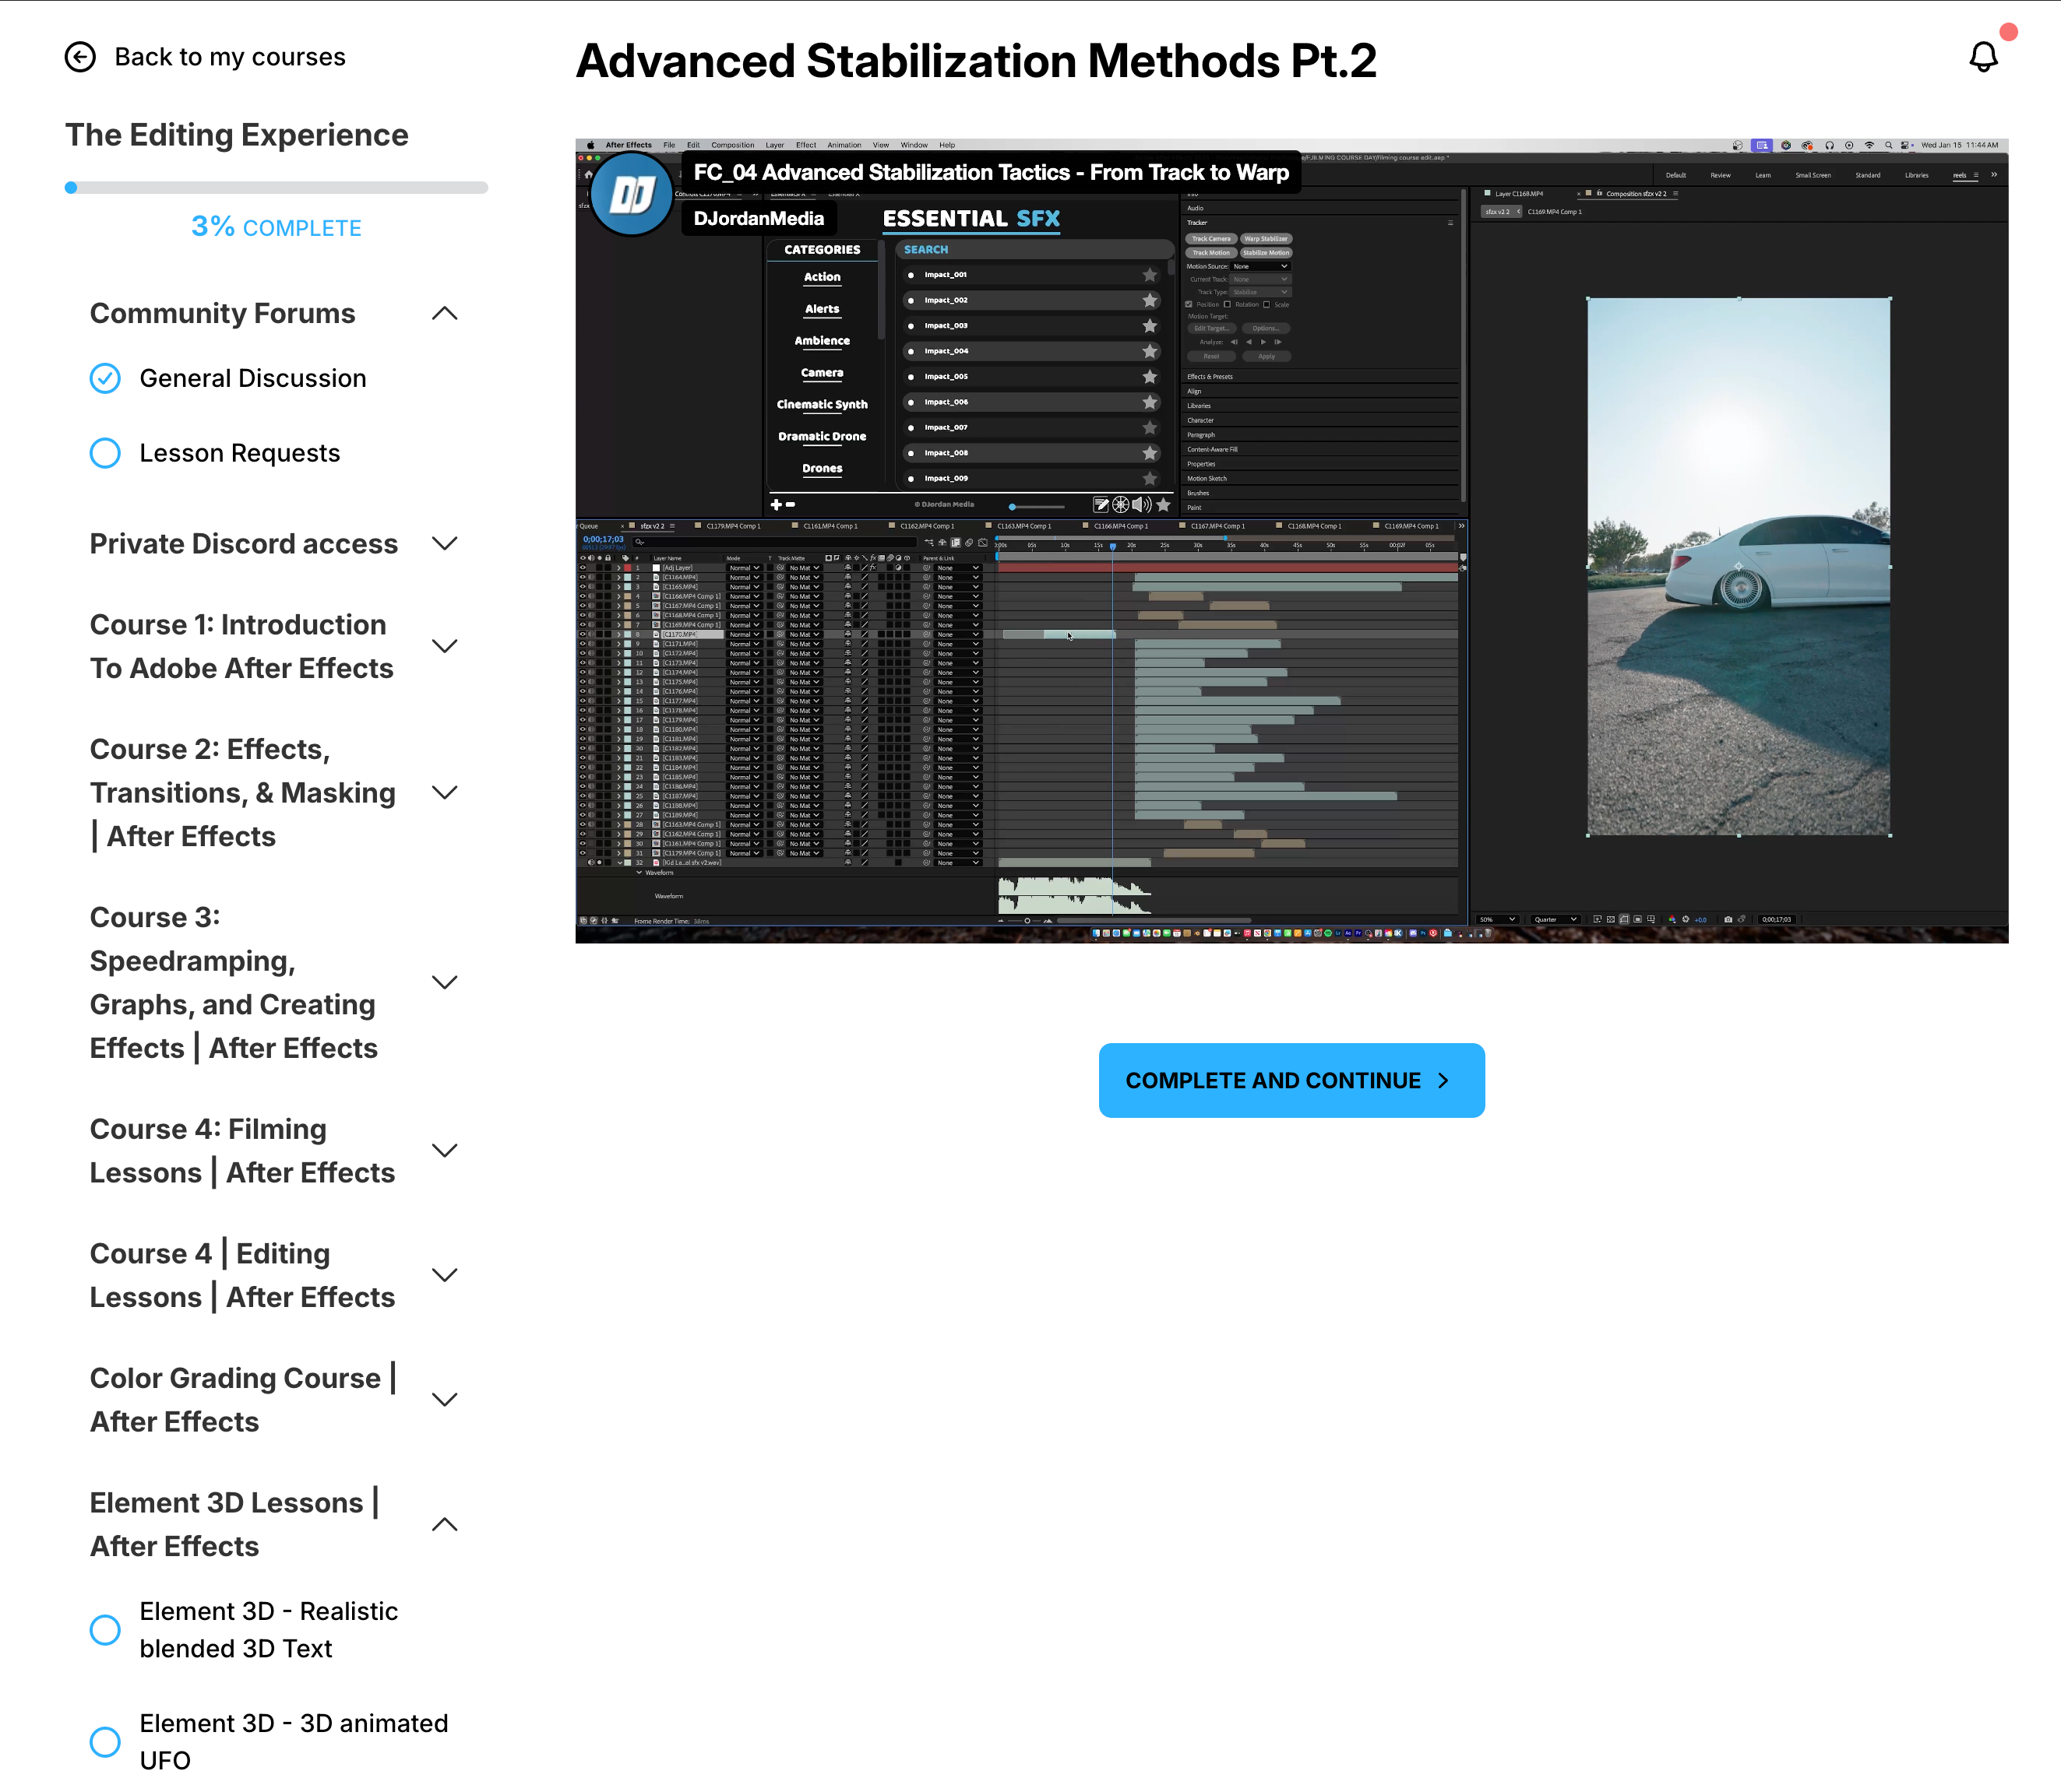The width and height of the screenshot is (2061, 1792).
Task: Toggle the General Discussion completion checkmark
Action: click(x=105, y=379)
